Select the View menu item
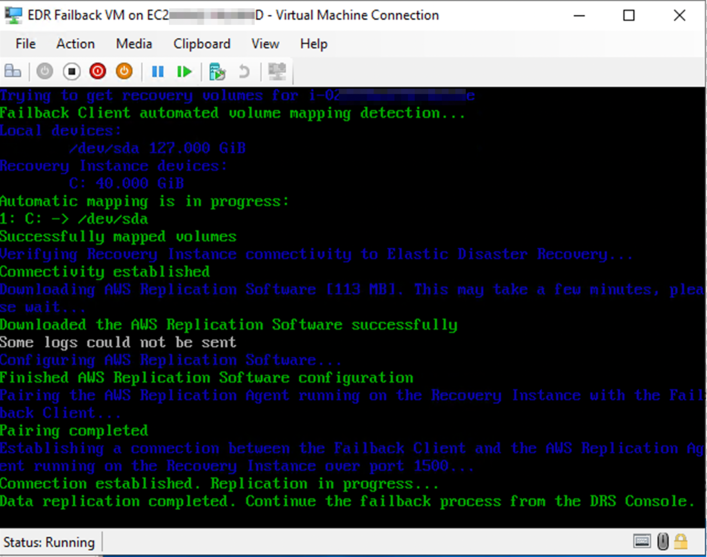Screen dimensions: 707x557 265,44
